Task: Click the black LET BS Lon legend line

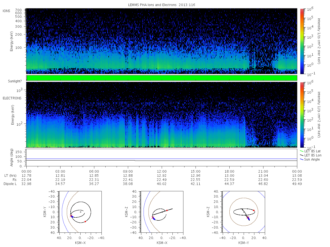Action: (x=302, y=155)
